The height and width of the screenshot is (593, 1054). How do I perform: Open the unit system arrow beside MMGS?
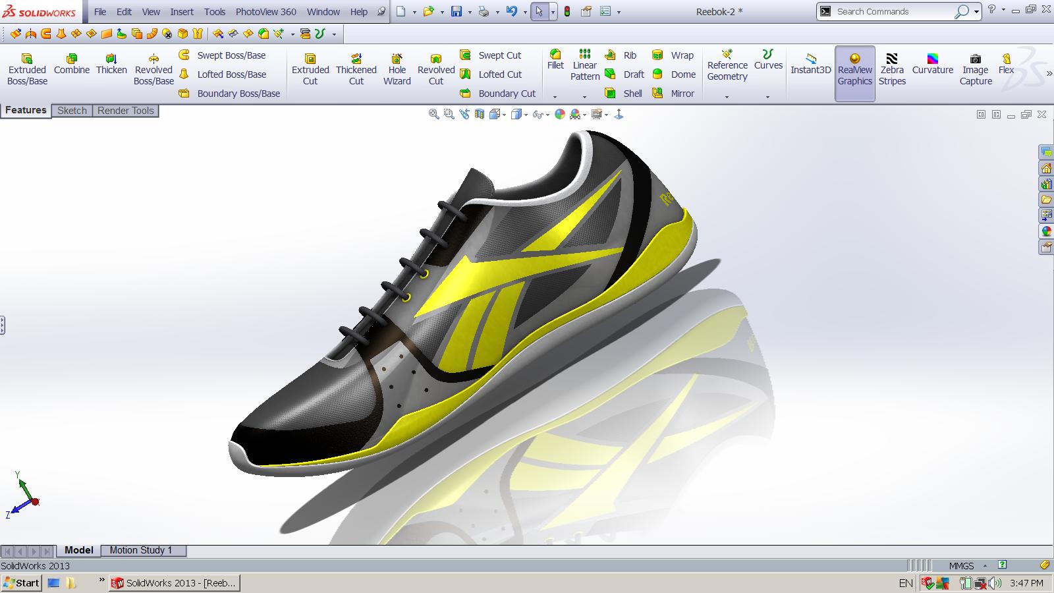coord(985,565)
